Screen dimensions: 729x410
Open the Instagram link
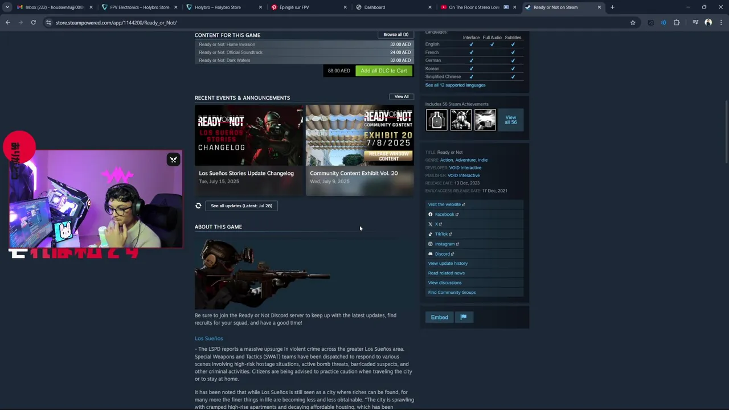click(444, 244)
